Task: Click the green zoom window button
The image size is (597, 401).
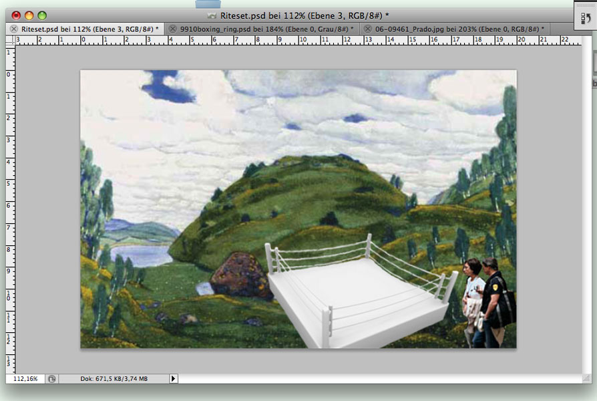Action: pos(42,15)
